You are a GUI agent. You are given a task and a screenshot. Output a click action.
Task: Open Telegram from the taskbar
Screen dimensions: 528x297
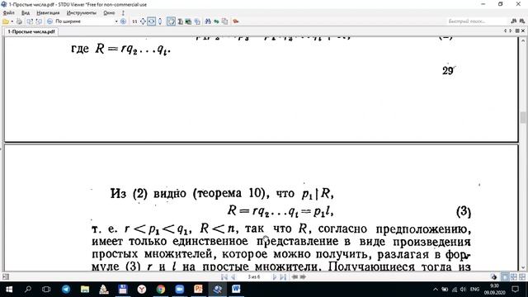(66, 290)
